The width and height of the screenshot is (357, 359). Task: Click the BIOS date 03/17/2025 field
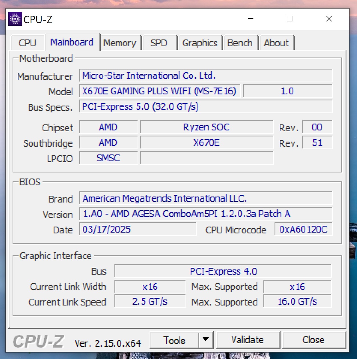pyautogui.click(x=138, y=229)
